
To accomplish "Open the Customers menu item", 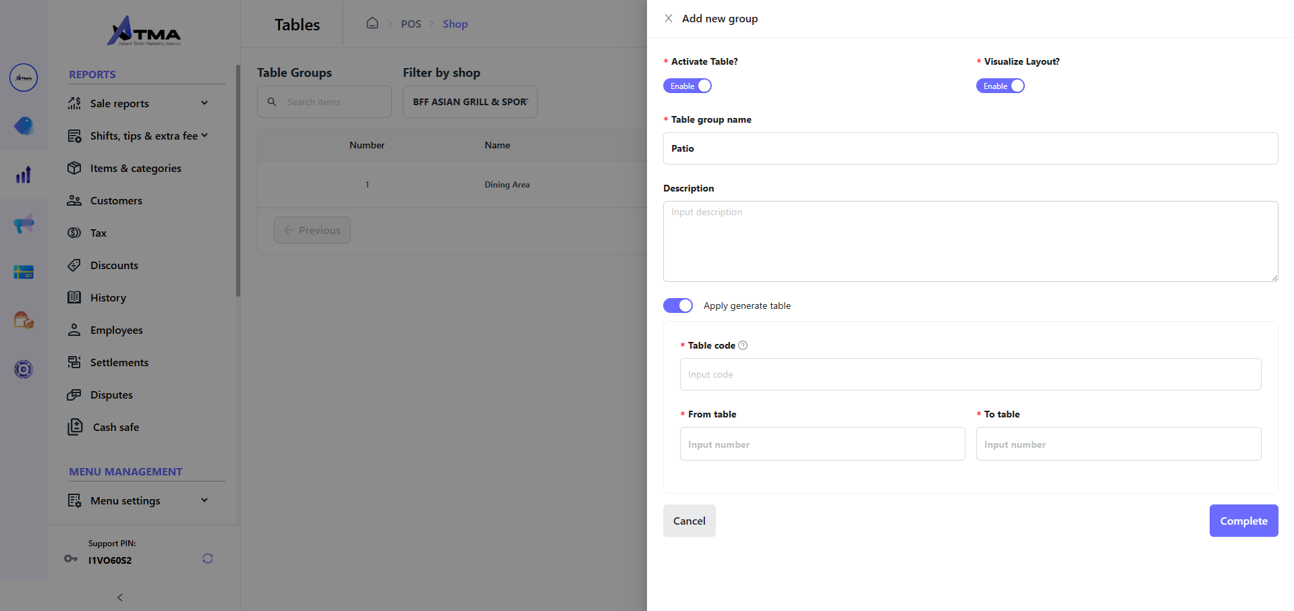I will 116,200.
